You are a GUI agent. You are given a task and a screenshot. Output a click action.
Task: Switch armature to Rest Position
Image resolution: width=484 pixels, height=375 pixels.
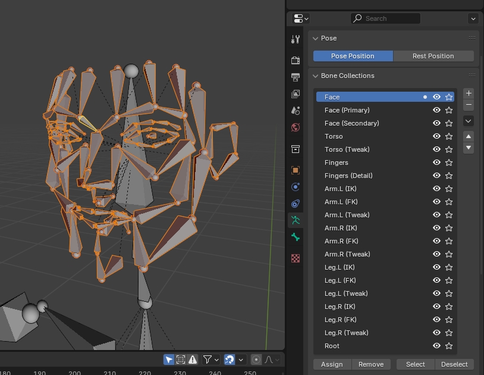click(x=433, y=56)
